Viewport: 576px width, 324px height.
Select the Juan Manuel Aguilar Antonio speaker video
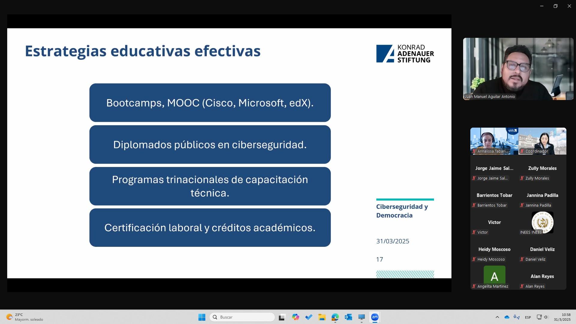(518, 69)
